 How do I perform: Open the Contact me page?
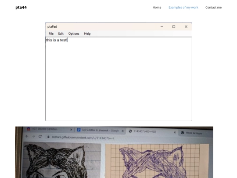pos(213,7)
